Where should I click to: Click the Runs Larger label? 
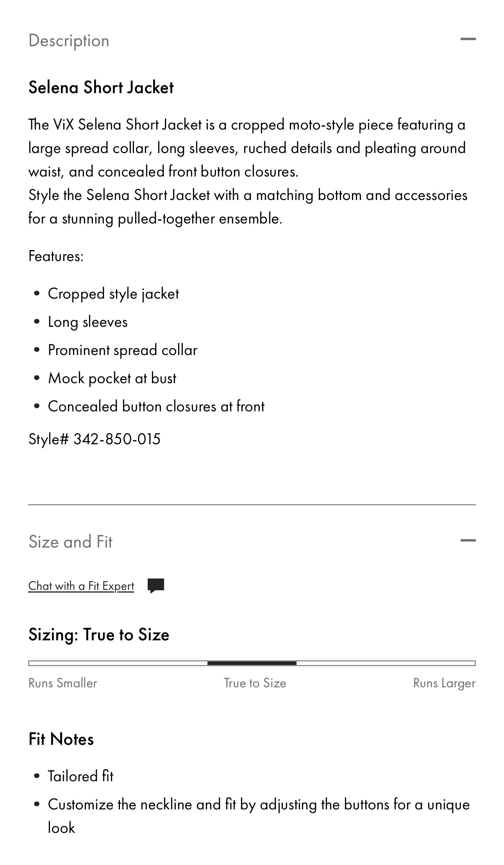pos(444,683)
